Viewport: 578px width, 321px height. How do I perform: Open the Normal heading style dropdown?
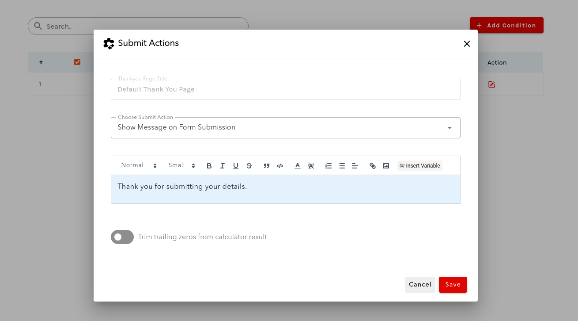tap(139, 165)
